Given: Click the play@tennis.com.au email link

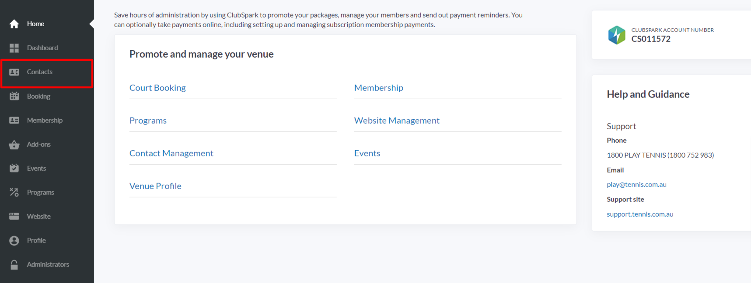Looking at the screenshot, I should pyautogui.click(x=636, y=185).
